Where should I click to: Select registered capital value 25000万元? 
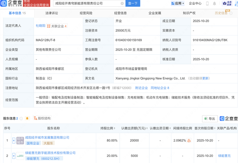[123, 30]
